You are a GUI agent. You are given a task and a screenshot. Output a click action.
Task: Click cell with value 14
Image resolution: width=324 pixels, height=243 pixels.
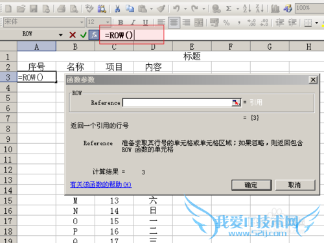pyautogui.click(x=114, y=211)
